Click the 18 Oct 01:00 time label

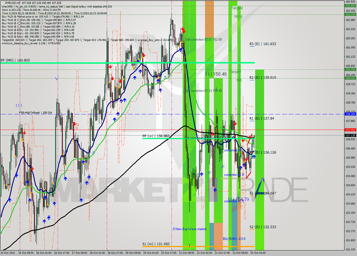[97, 253]
